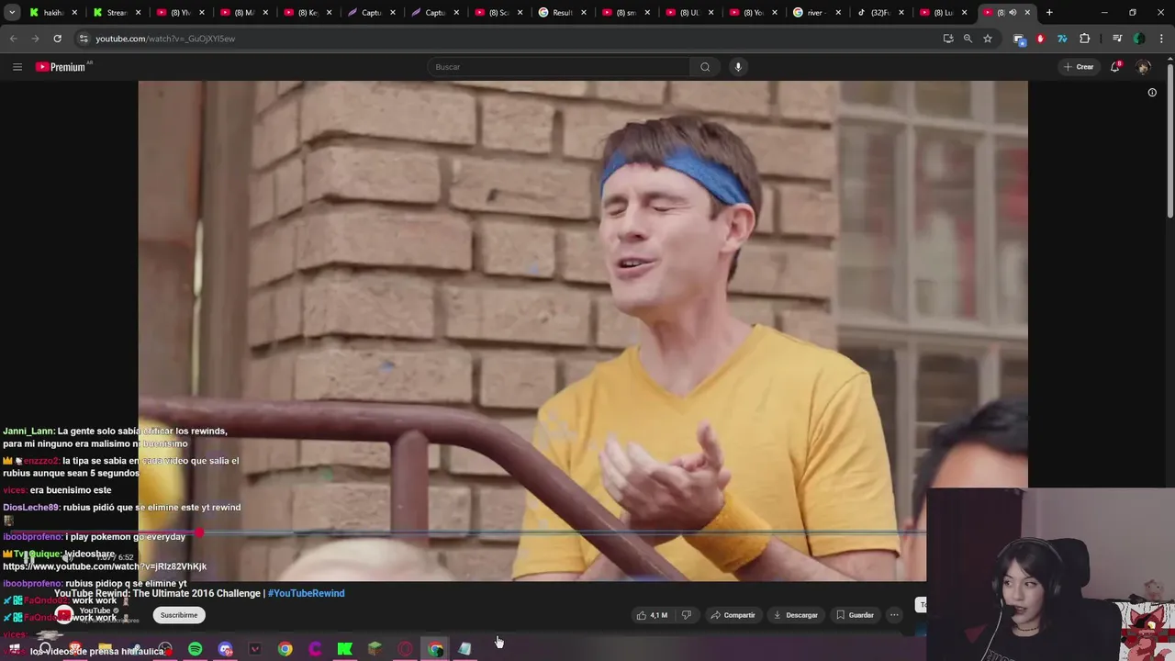
Task: Open the #YouTubeRewind hashtag link
Action: click(x=307, y=593)
